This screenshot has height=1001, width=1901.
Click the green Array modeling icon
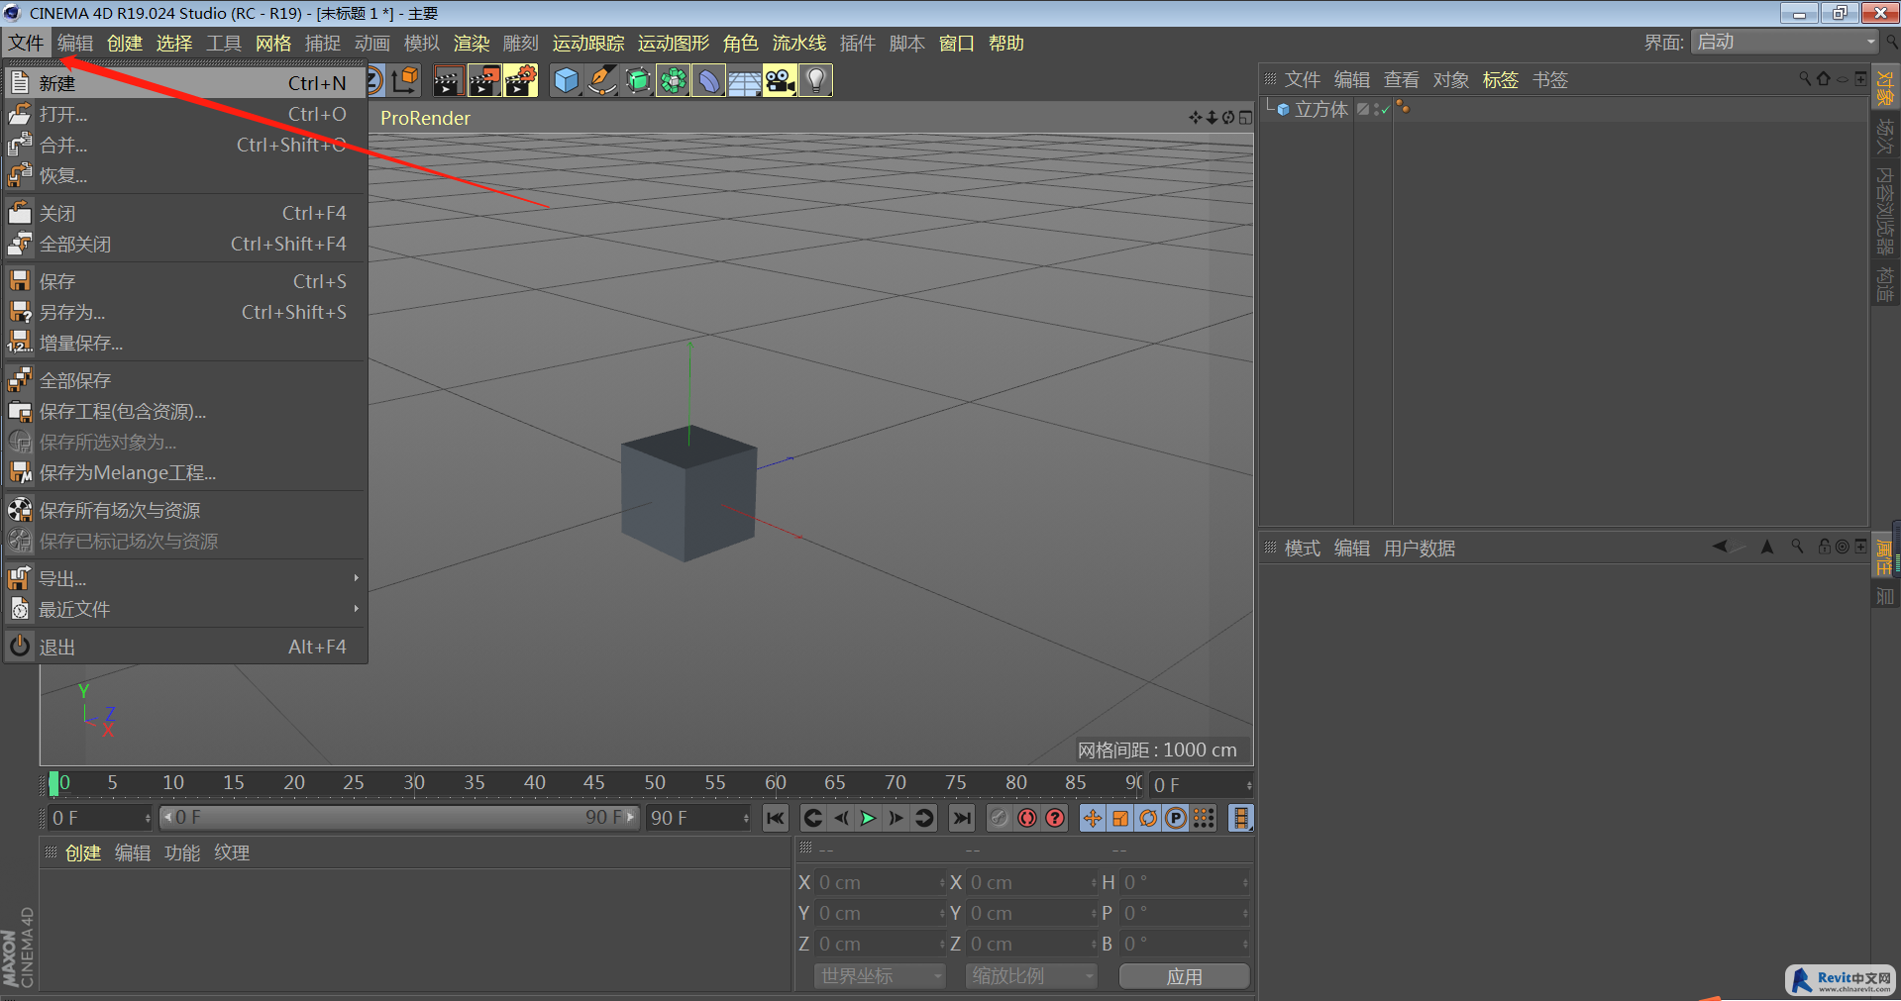[x=674, y=81]
